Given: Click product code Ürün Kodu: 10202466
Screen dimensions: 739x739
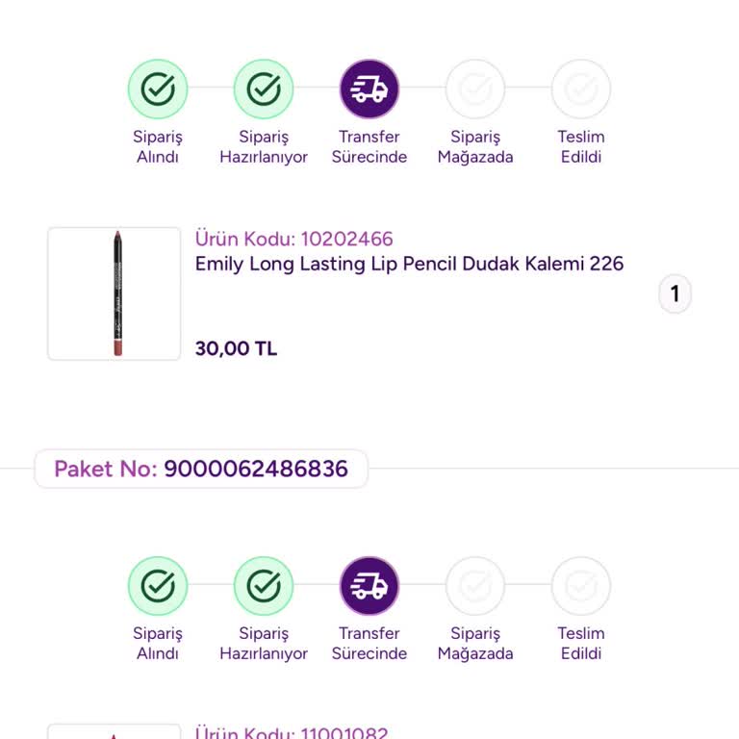Looking at the screenshot, I should (x=293, y=239).
